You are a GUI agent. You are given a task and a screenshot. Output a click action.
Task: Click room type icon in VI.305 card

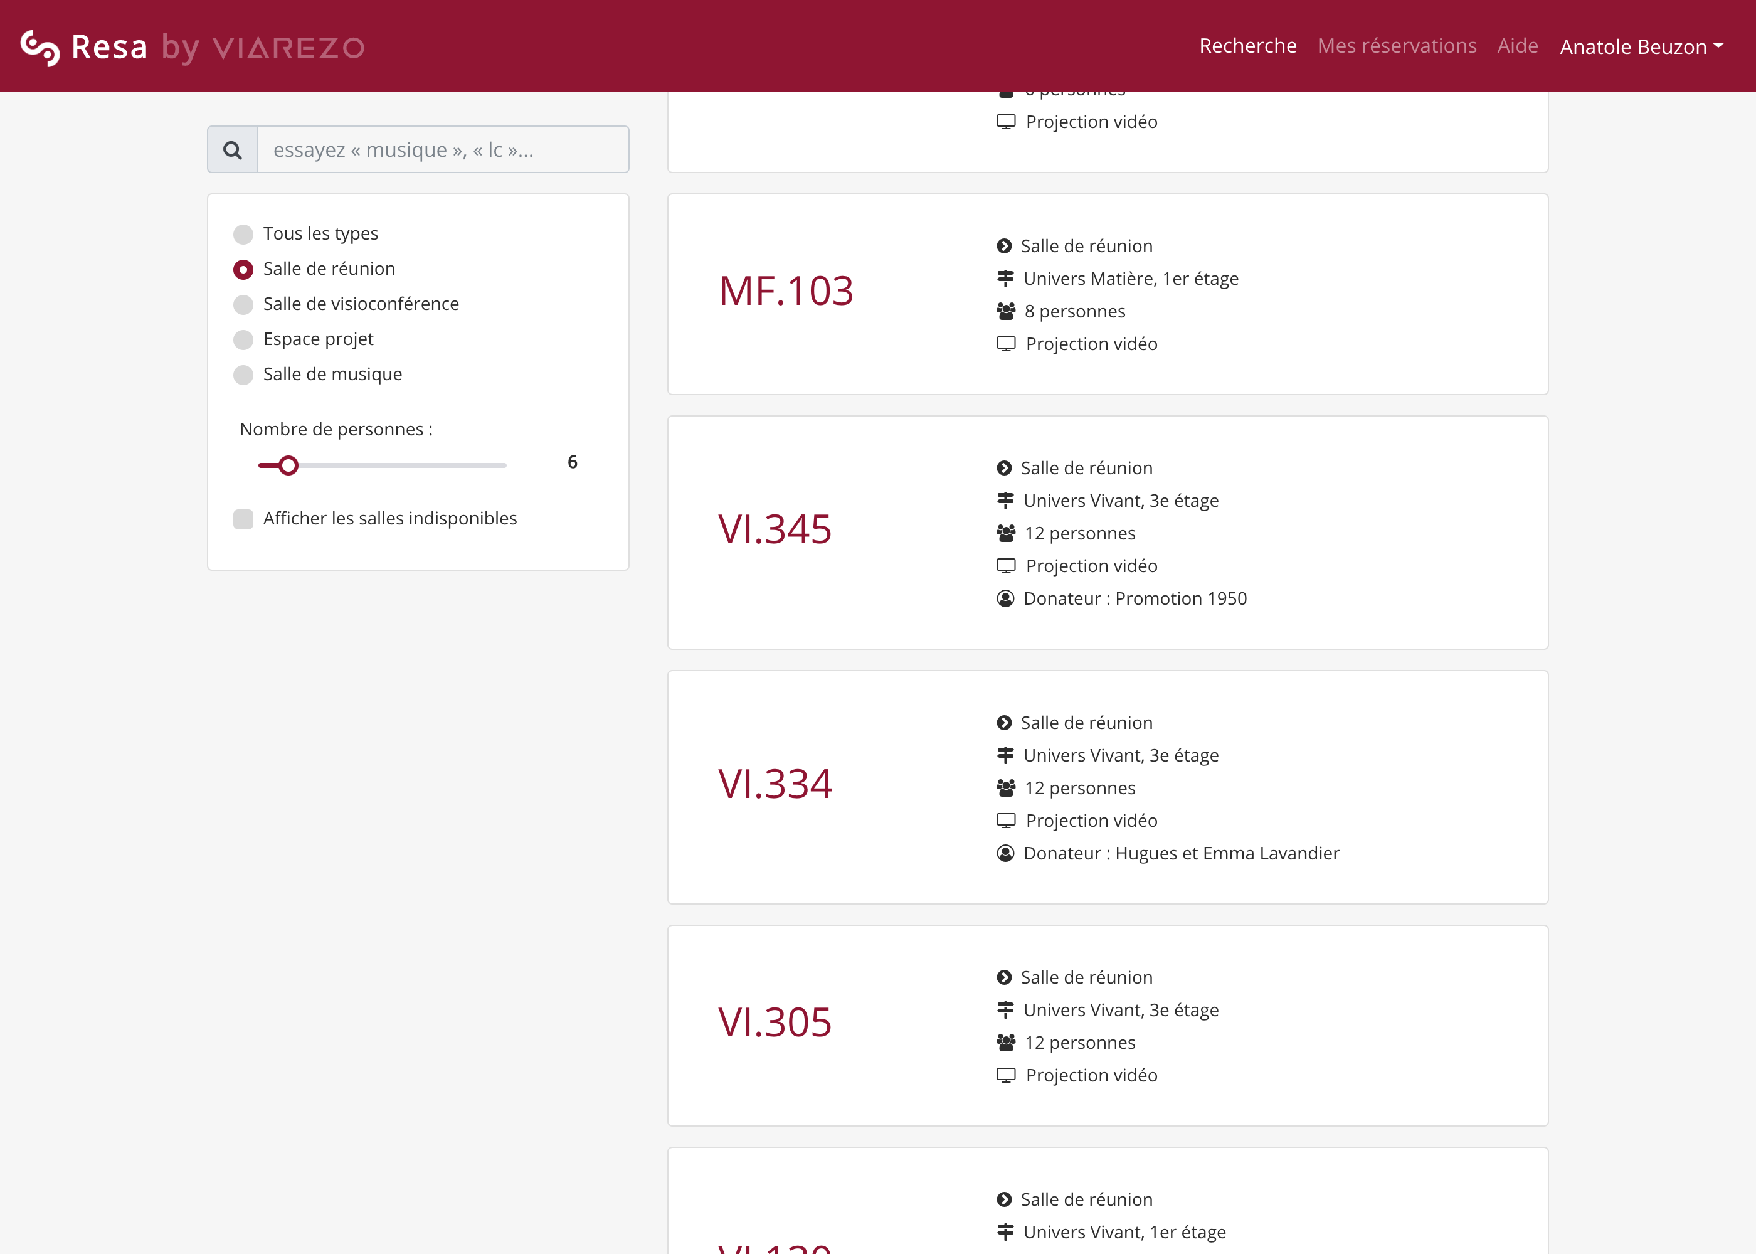click(1003, 977)
